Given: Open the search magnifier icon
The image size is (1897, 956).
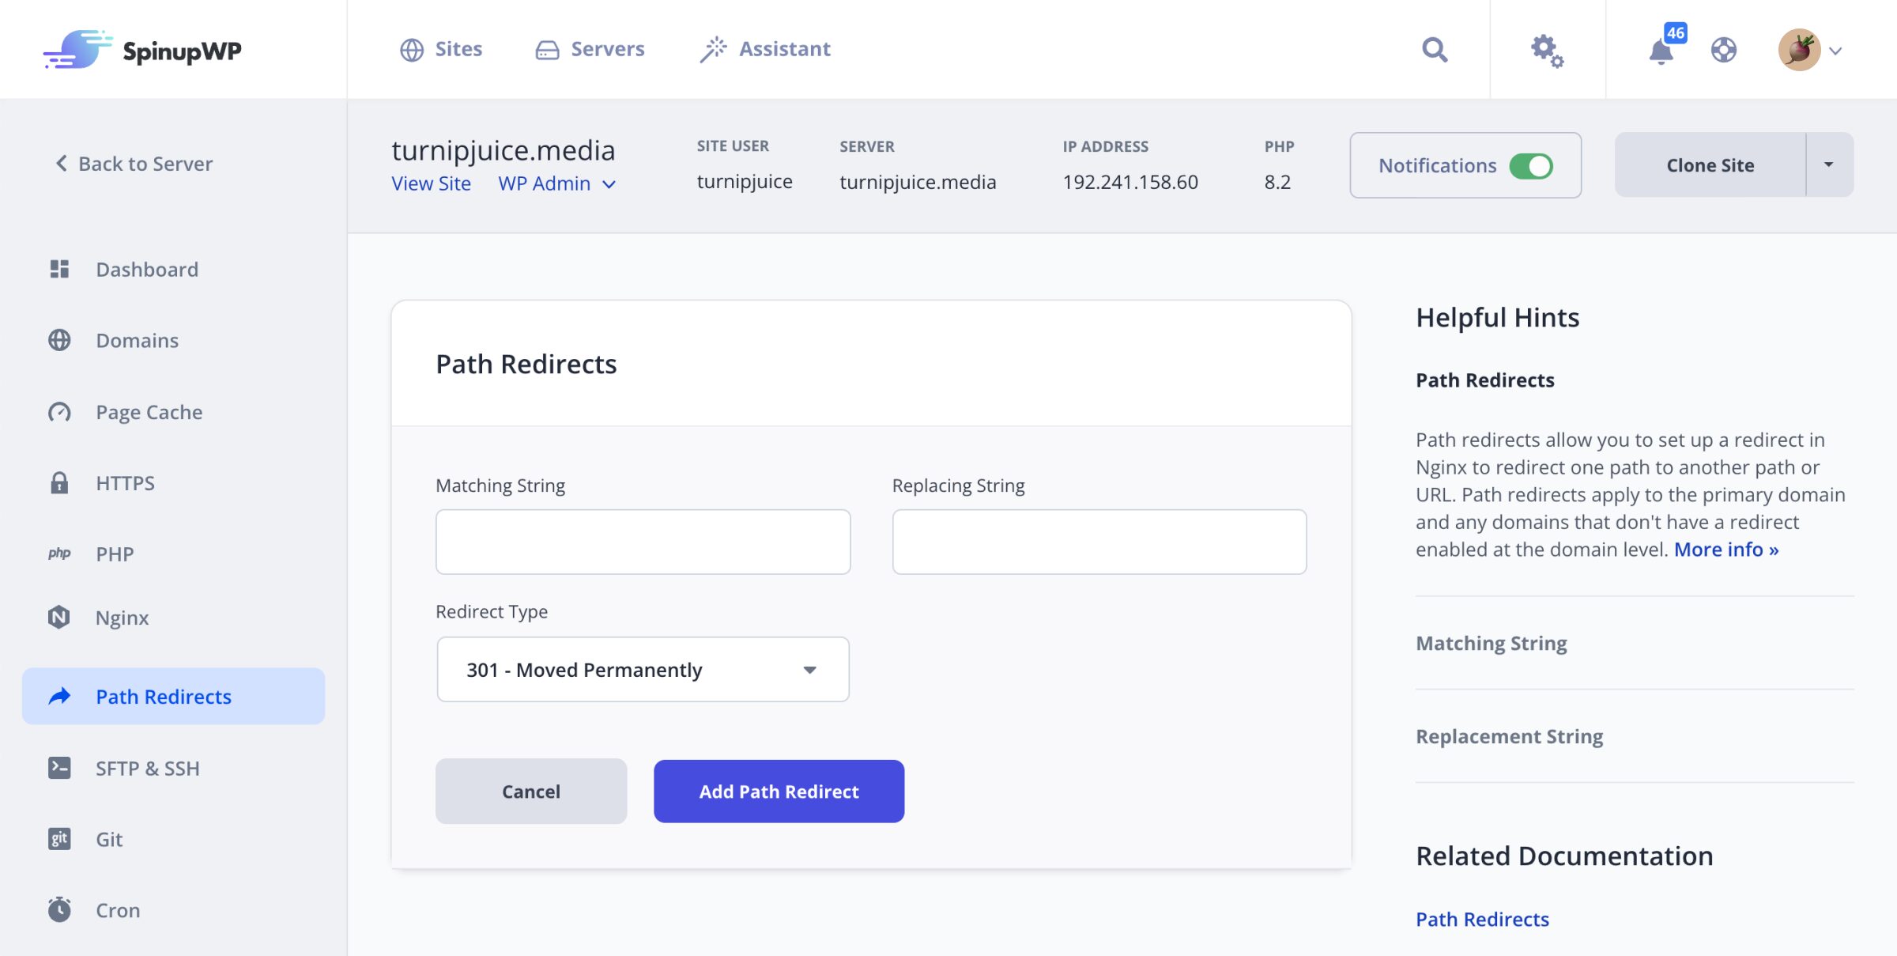Looking at the screenshot, I should 1435,49.
